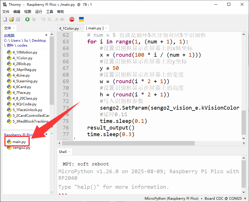Viewport: 249px width, 202px height.
Task: Select the 文件 panel tab
Action: pos(8,28)
